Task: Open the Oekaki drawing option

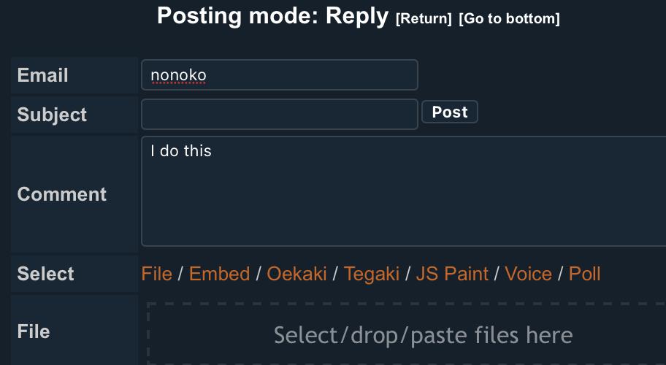Action: click(x=296, y=274)
